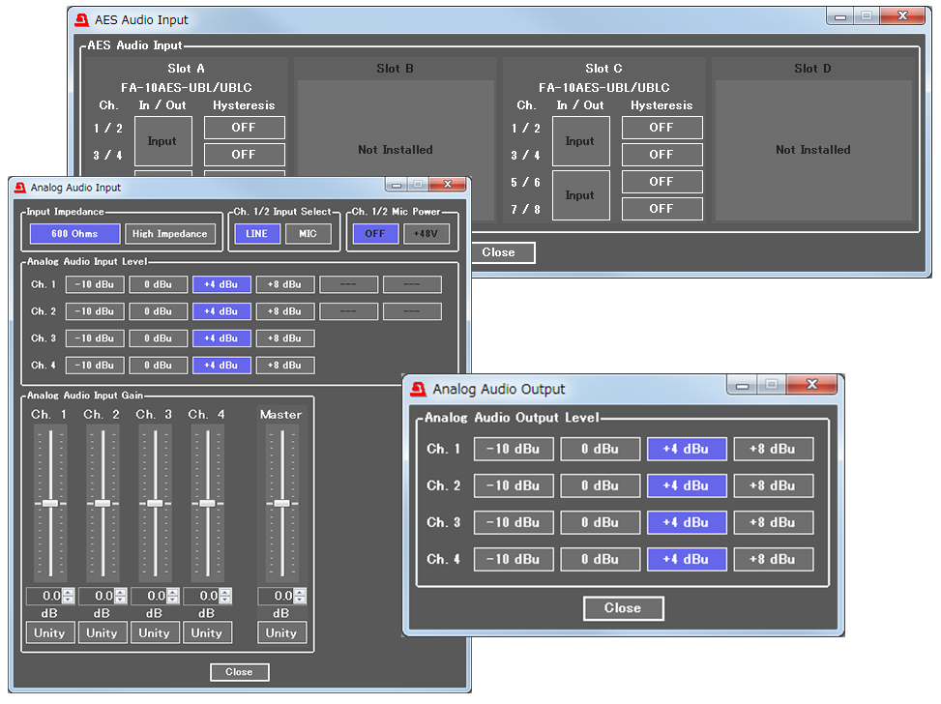Enable +48V mic phantom power

pos(426,234)
